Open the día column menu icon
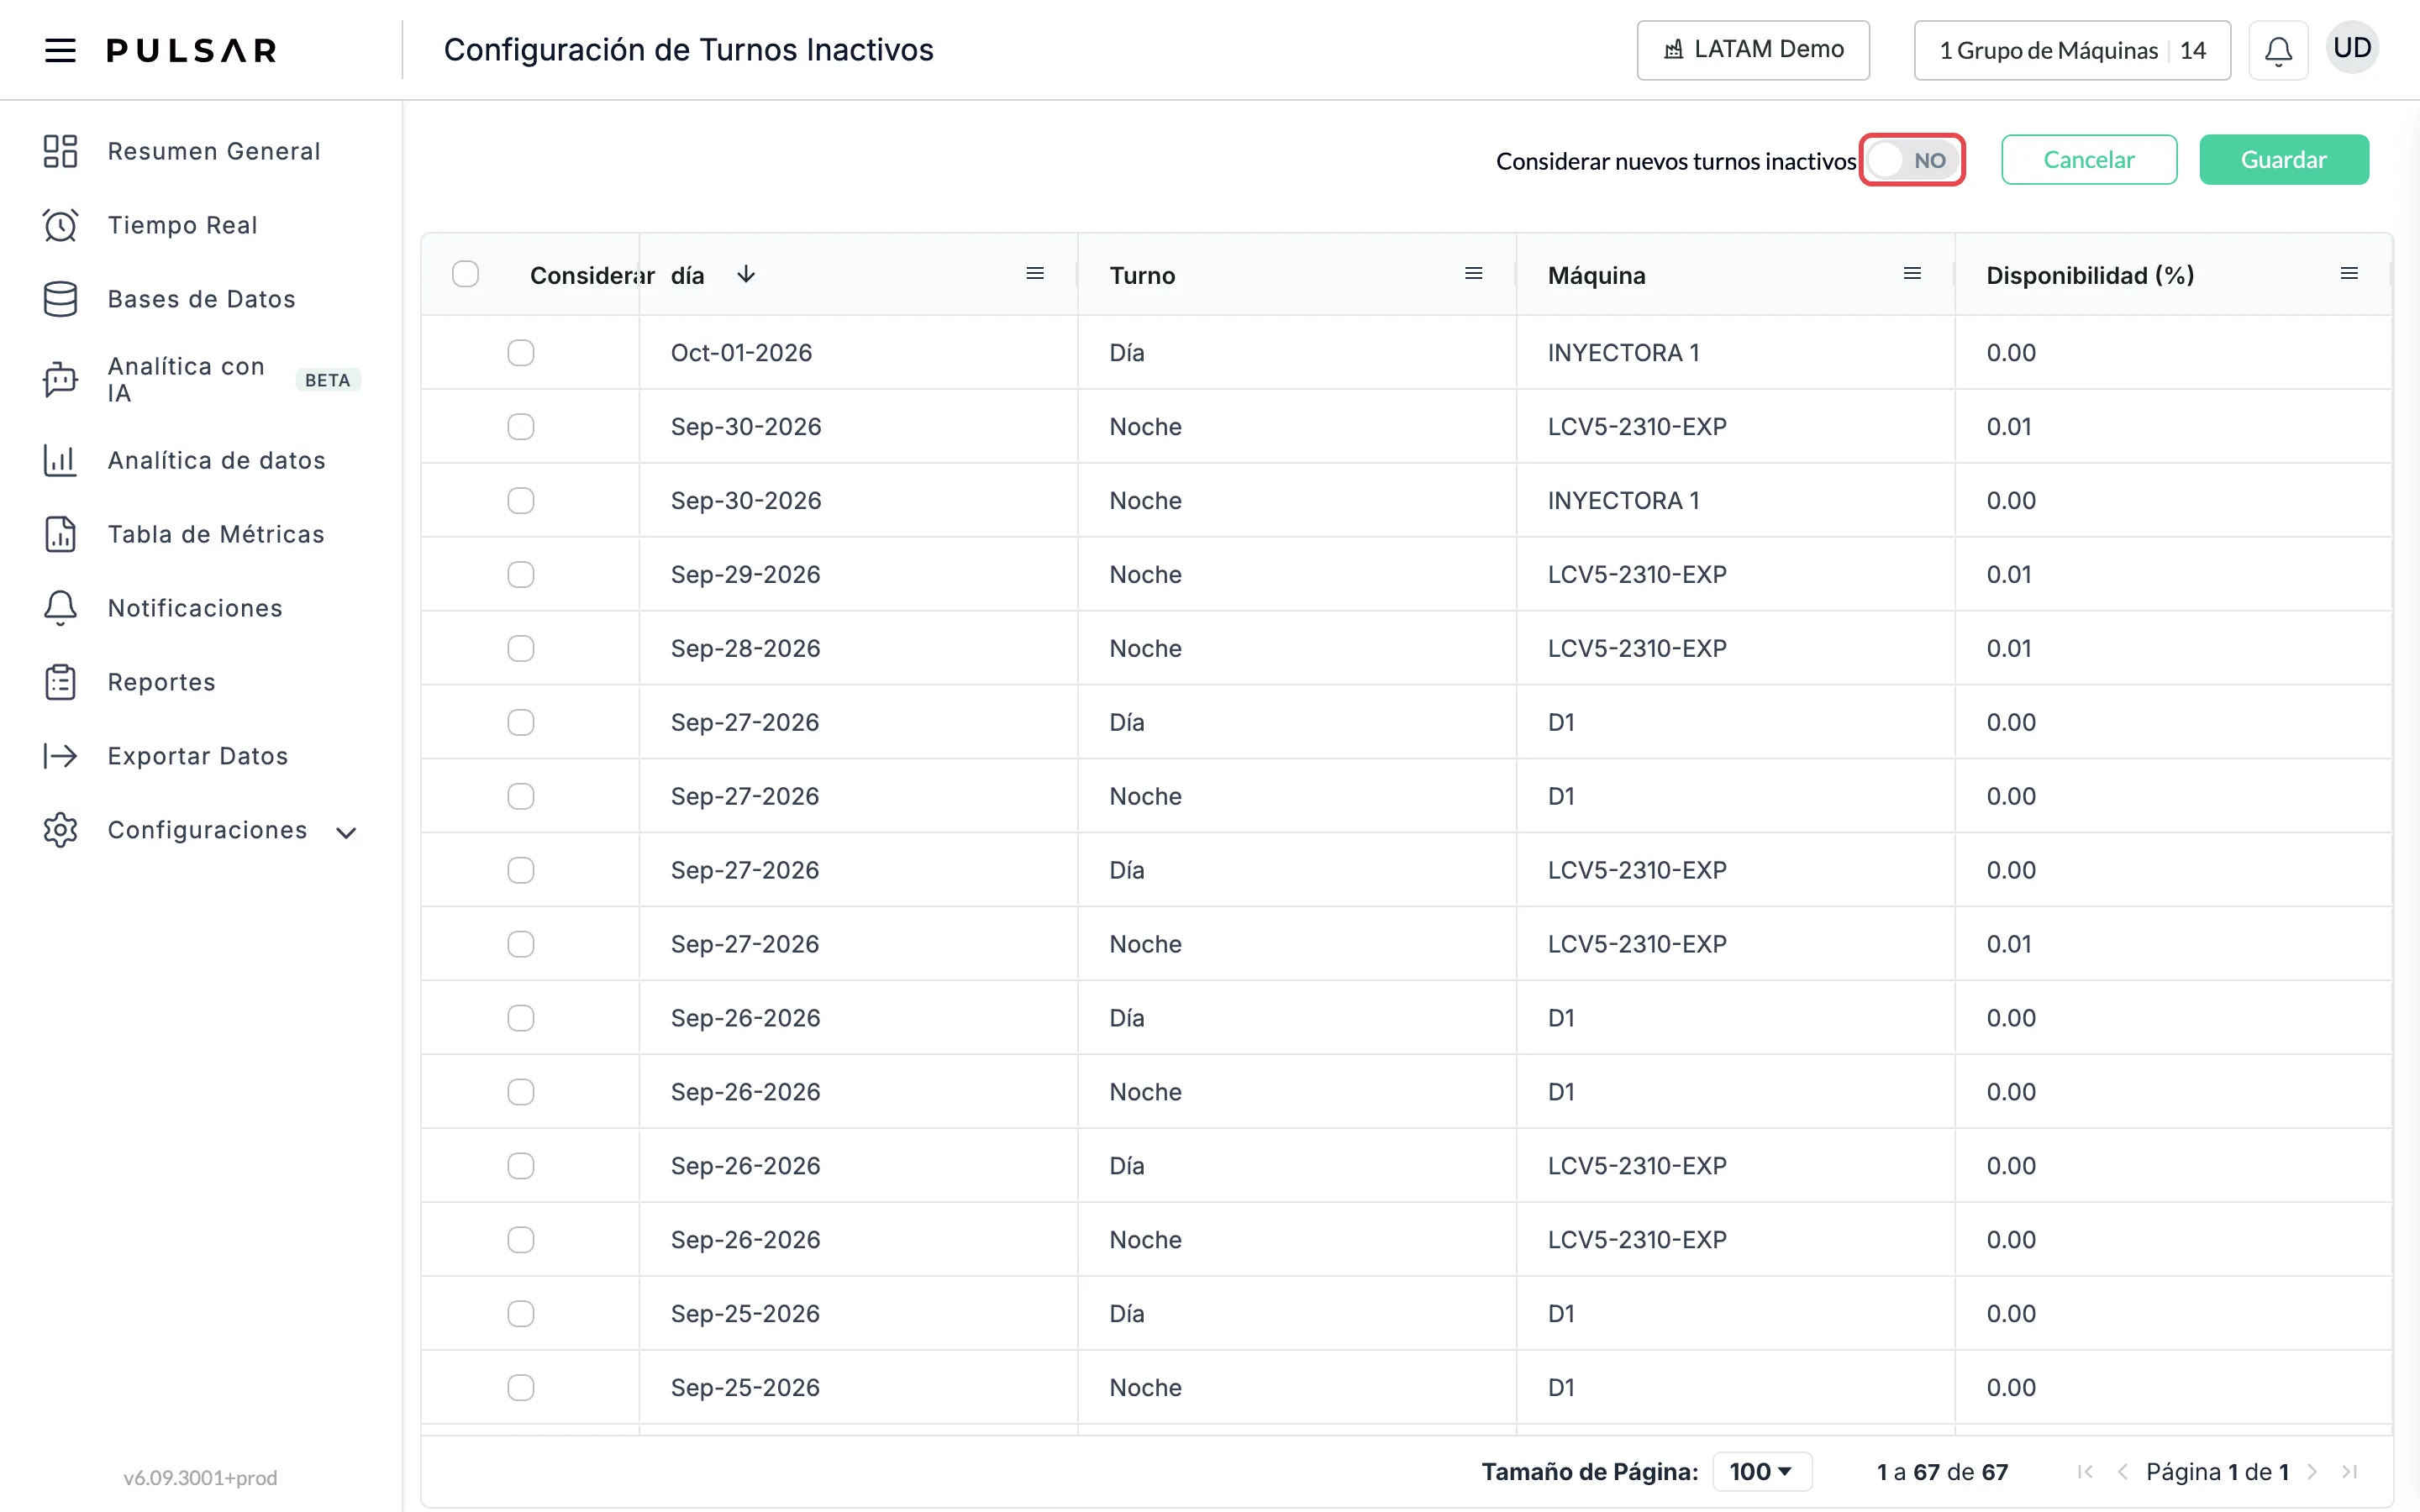 tap(1035, 274)
